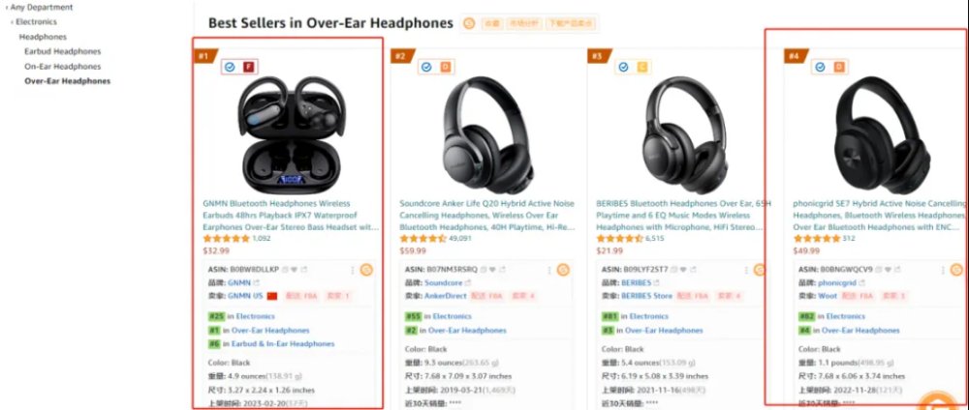Open the Soundcore Anker Life Q20 product title

487,216
